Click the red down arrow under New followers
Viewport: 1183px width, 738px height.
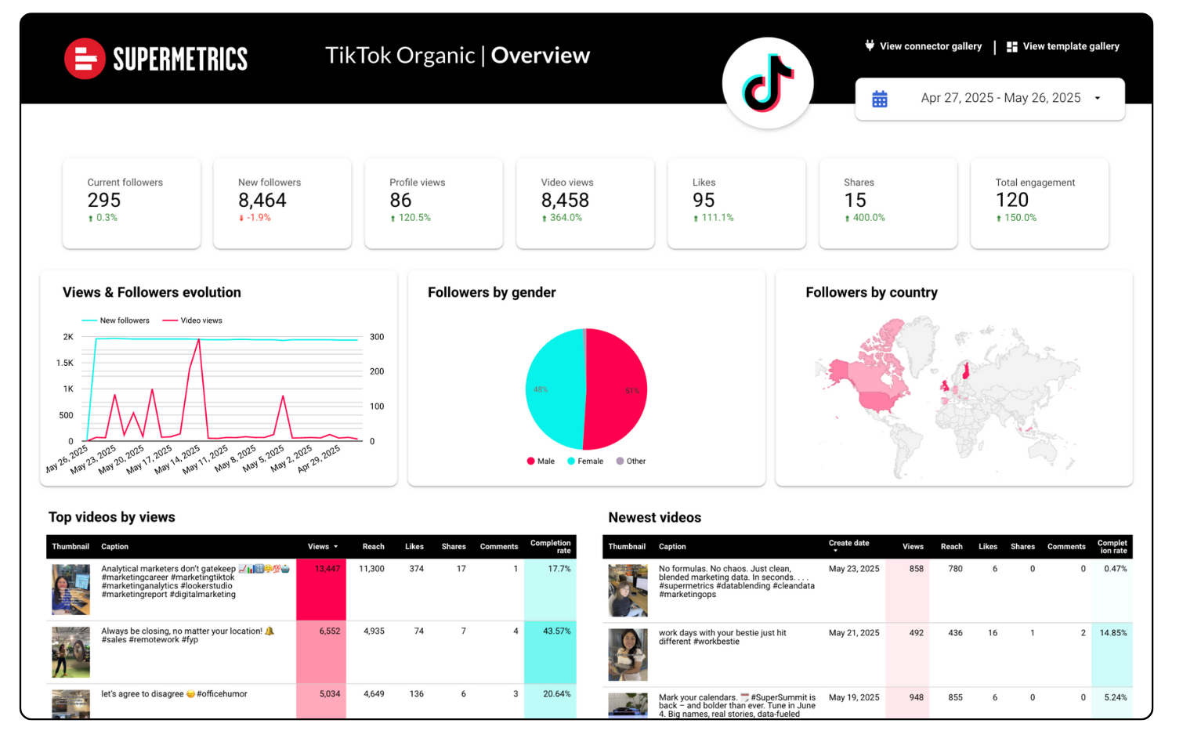pos(241,219)
